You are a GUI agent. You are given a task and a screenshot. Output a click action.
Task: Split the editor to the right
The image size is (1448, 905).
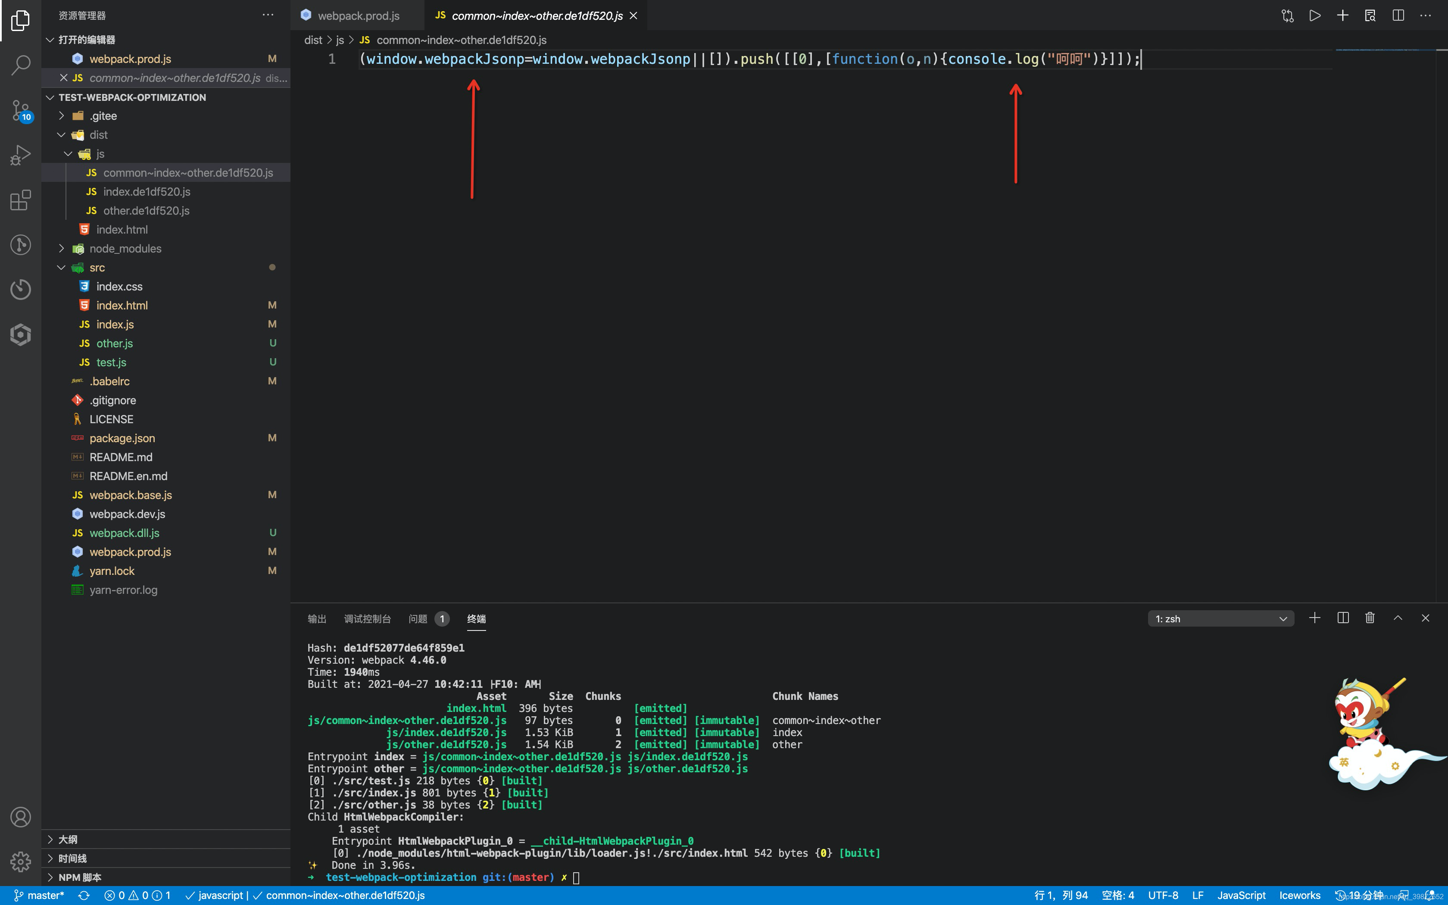pos(1398,16)
